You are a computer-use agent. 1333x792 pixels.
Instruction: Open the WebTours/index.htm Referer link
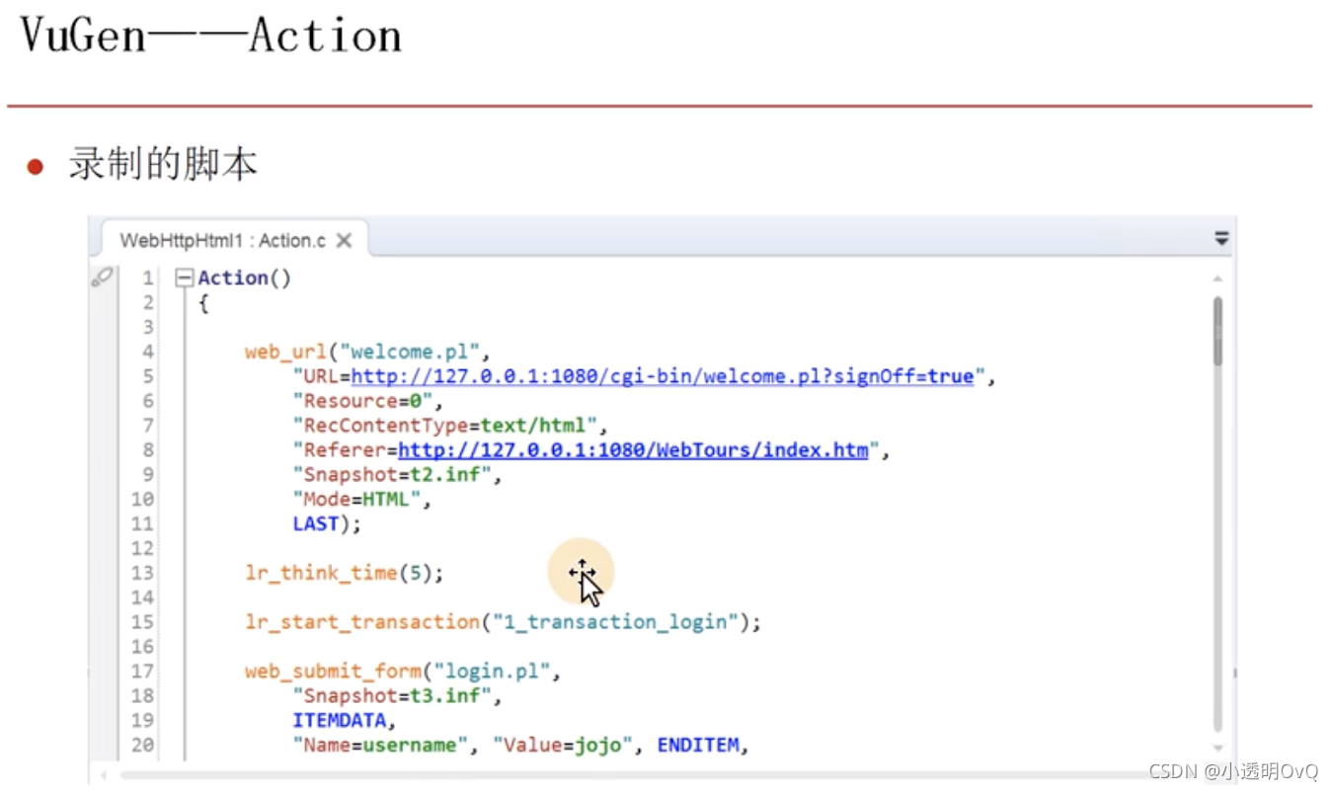pos(633,450)
